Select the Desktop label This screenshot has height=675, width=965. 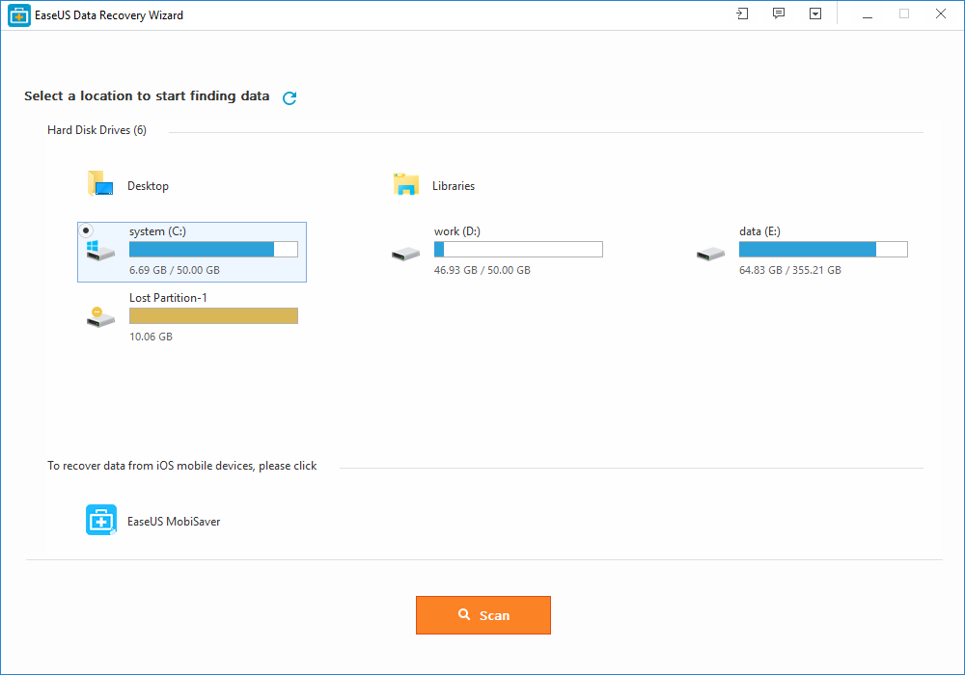[148, 186]
